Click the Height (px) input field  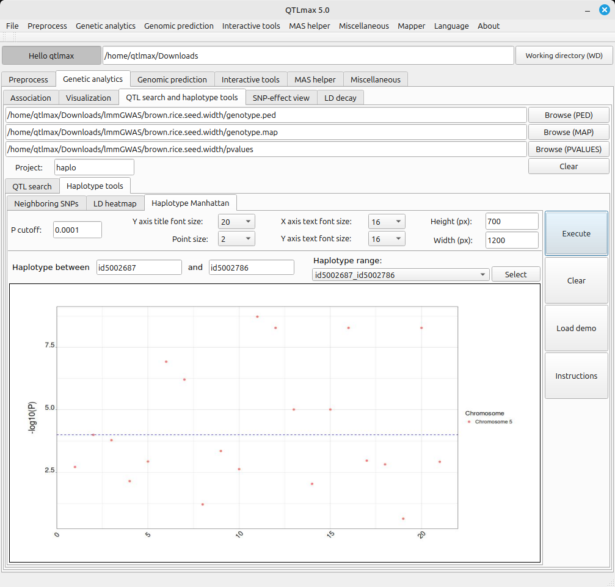(511, 222)
